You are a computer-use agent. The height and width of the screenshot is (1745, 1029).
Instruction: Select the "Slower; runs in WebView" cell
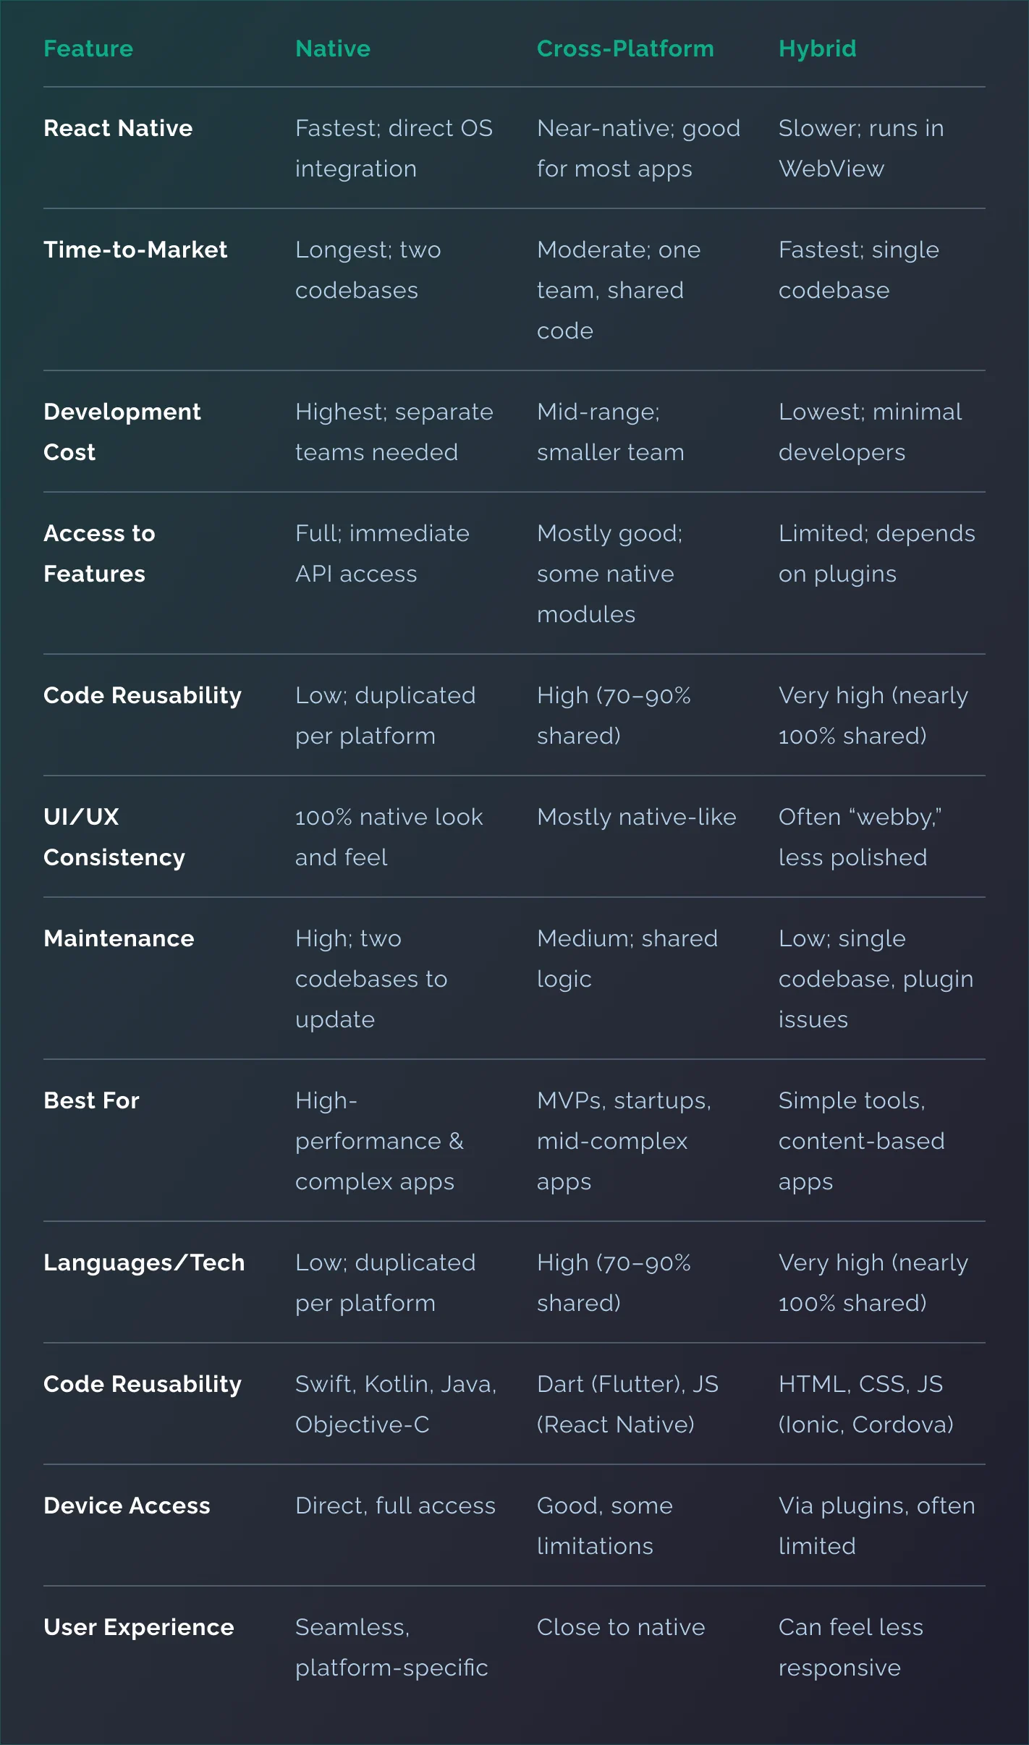[x=860, y=148]
